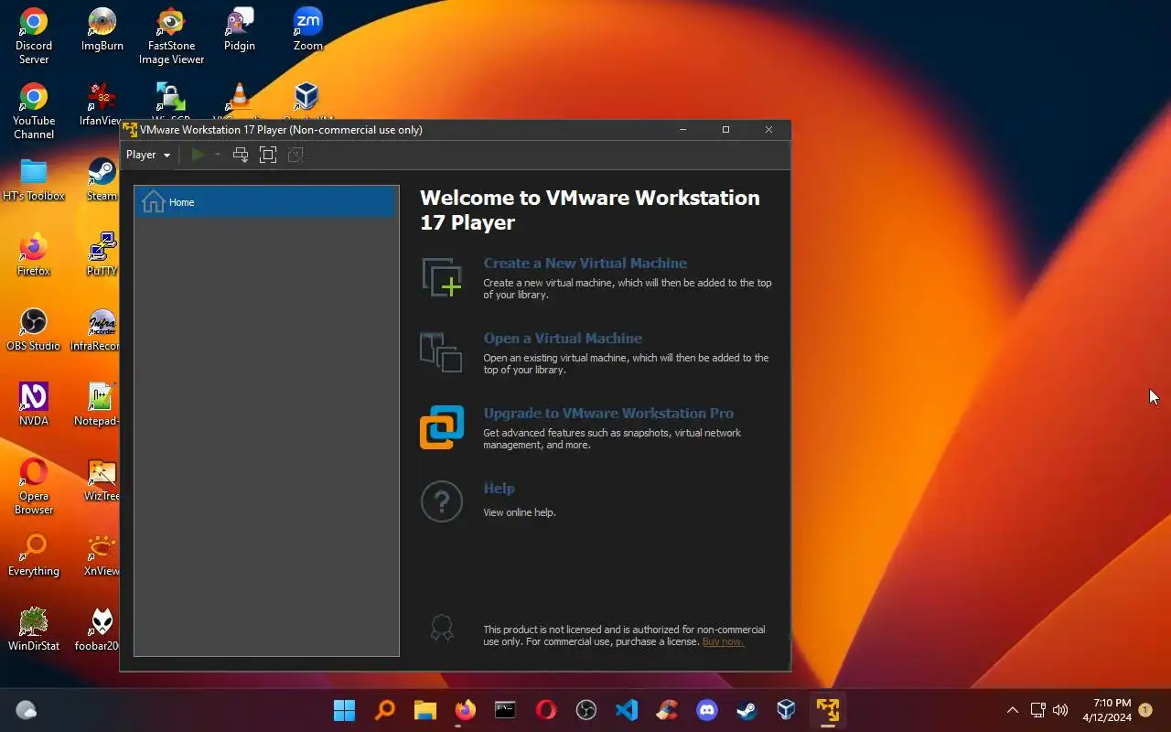
Task: Open the Player dropdown menu
Action: [148, 155]
